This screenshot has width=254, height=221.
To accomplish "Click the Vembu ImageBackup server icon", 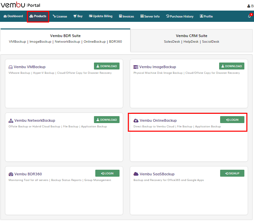I will pyautogui.click(x=136, y=67).
